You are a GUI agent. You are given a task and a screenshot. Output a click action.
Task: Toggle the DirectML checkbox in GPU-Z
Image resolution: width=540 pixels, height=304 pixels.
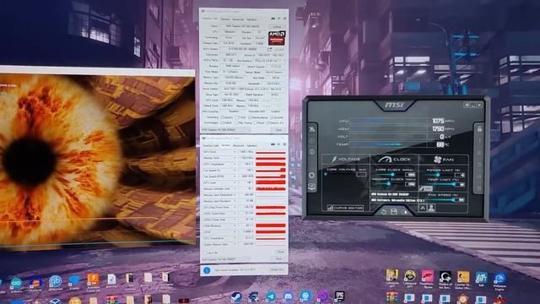[x=272, y=117]
